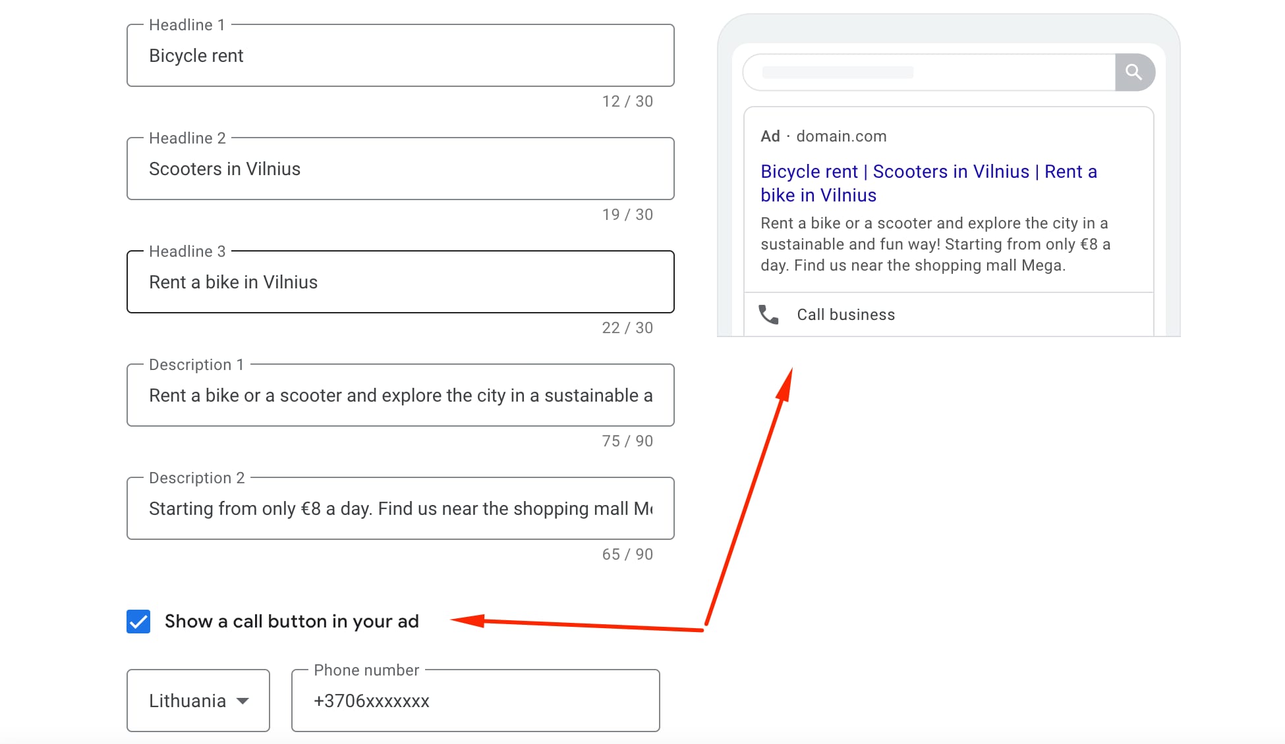
Task: Click the Headline 3 input field
Action: [400, 282]
